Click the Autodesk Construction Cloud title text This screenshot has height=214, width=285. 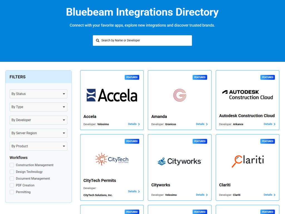[247, 116]
